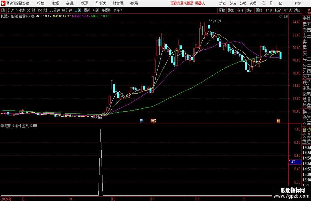Viewport: 311px width, 201px height.
Task: Click 证券交易未登录 login status link
Action: point(182,3)
